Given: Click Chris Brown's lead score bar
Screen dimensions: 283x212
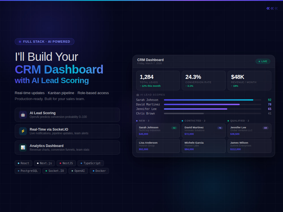Looking at the screenshot, I should (213, 113).
